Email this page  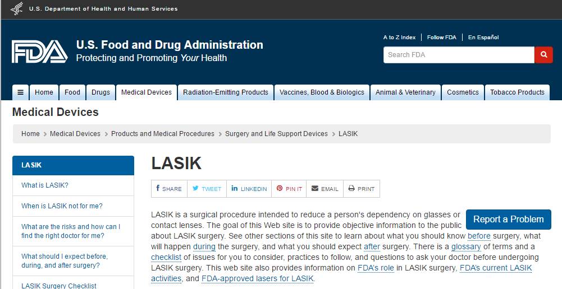pyautogui.click(x=325, y=189)
